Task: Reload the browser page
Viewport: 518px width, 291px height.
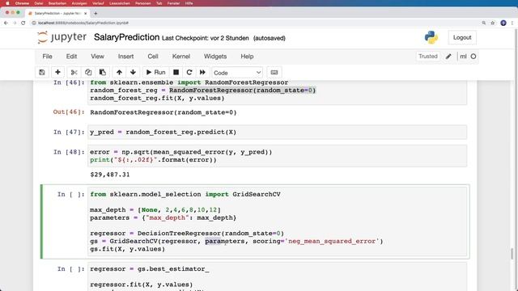Action: 23,23
